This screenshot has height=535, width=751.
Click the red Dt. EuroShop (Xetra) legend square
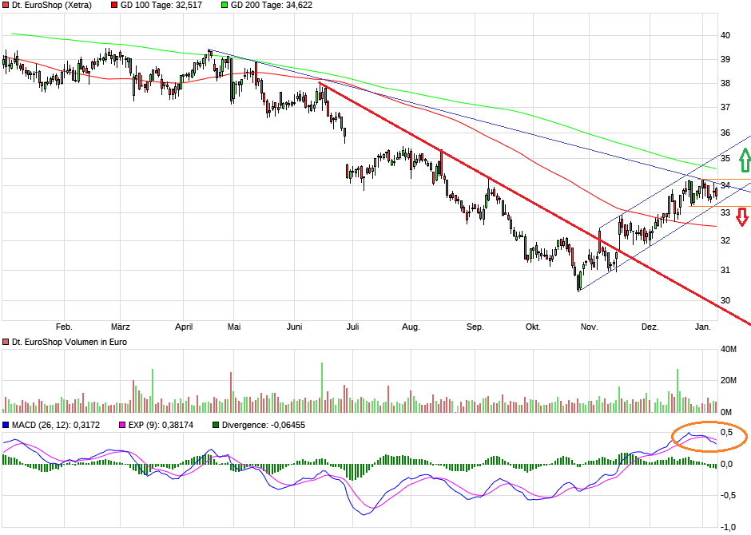(6, 6)
